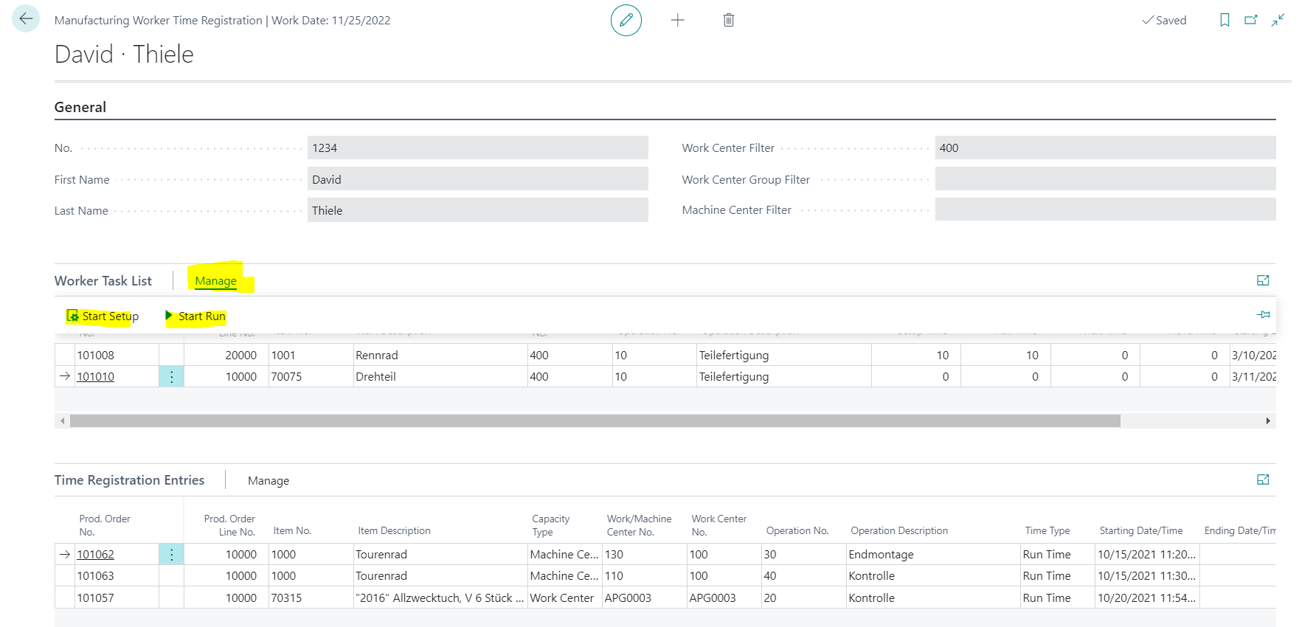Open Manage menu in Time Registration Entries

tap(269, 481)
